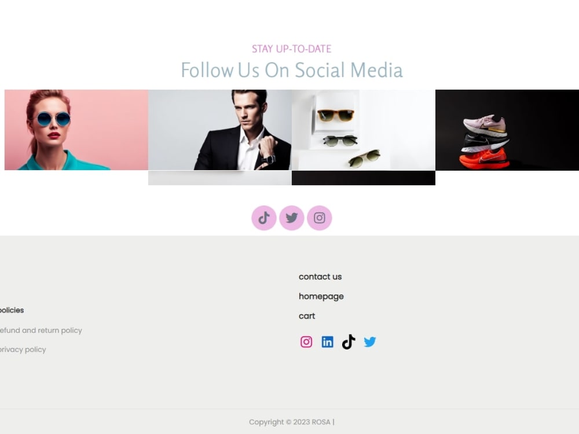Click the pink circular Twitter icon
The image size is (579, 434).
click(291, 218)
